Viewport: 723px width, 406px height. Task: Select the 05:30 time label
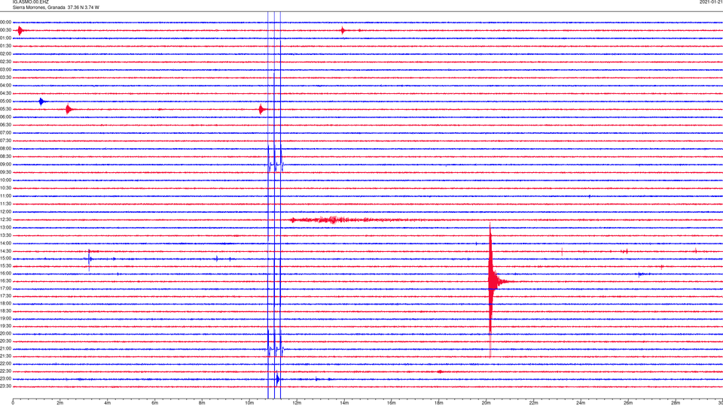click(x=5, y=109)
